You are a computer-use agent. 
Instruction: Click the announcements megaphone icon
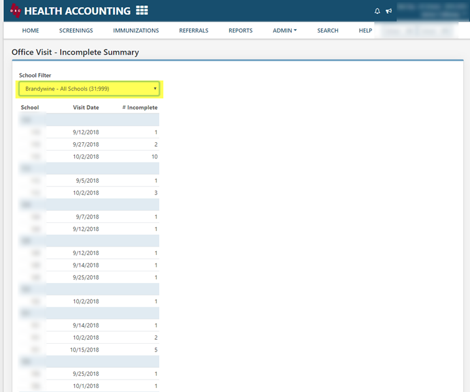pyautogui.click(x=389, y=11)
